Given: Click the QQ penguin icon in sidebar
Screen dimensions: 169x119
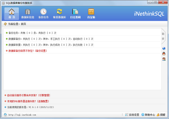Looking at the screenshot, I should (164, 54).
